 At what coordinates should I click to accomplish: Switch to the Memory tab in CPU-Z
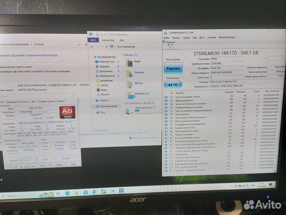click(24, 102)
